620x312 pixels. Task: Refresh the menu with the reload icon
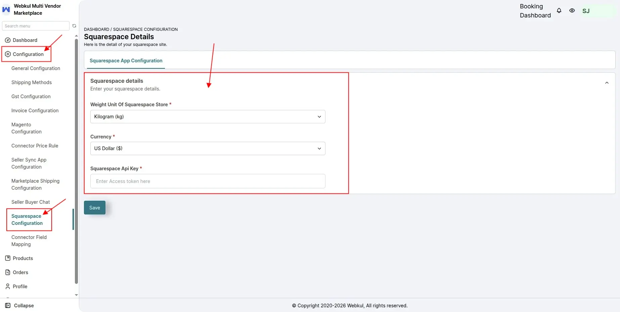[x=74, y=26]
